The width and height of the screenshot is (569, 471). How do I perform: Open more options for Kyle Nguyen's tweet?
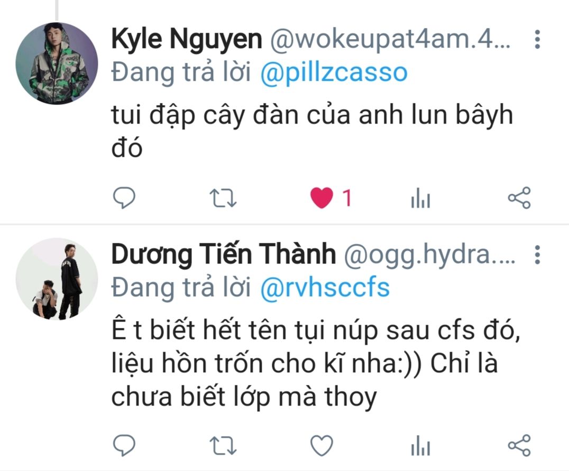coord(537,39)
